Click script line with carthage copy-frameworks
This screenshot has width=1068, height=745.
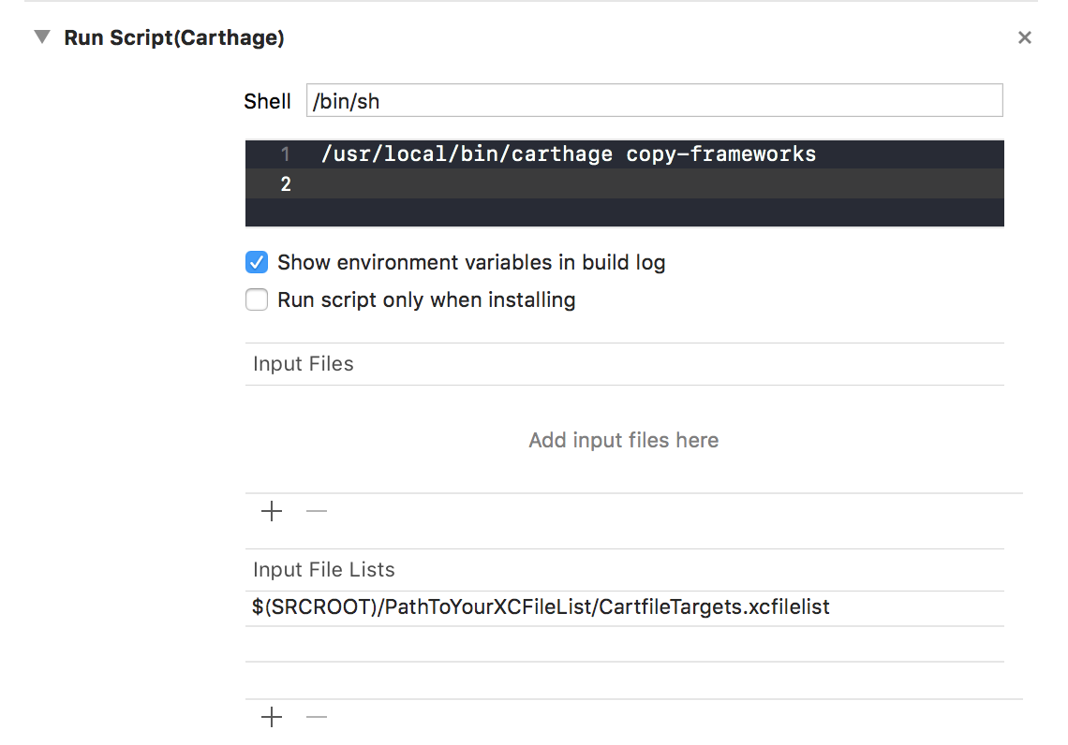click(x=568, y=154)
